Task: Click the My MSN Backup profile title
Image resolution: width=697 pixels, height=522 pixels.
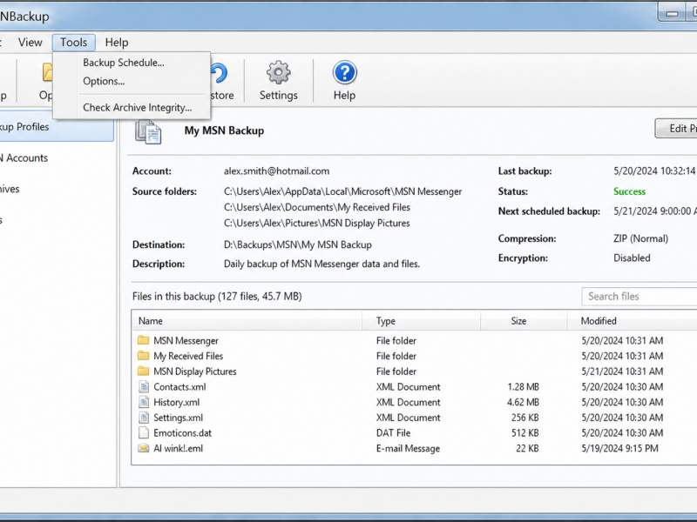Action: click(224, 130)
